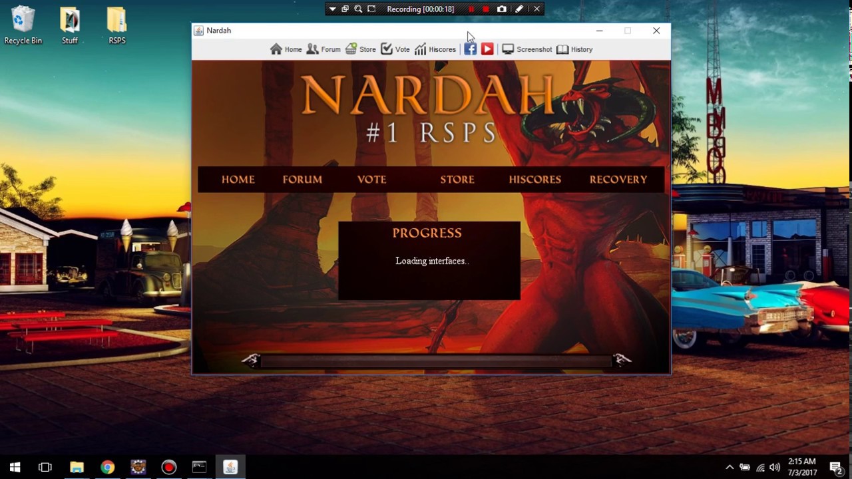This screenshot has height=479, width=852.
Task: Open the YouTube icon in Nardah toolbar
Action: pyautogui.click(x=487, y=49)
